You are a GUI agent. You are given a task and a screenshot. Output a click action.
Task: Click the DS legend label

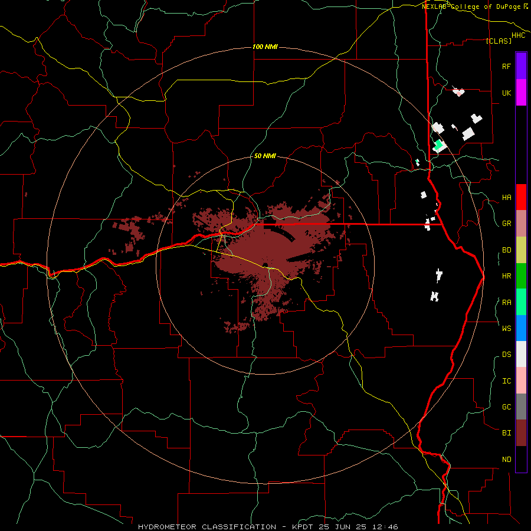click(506, 355)
